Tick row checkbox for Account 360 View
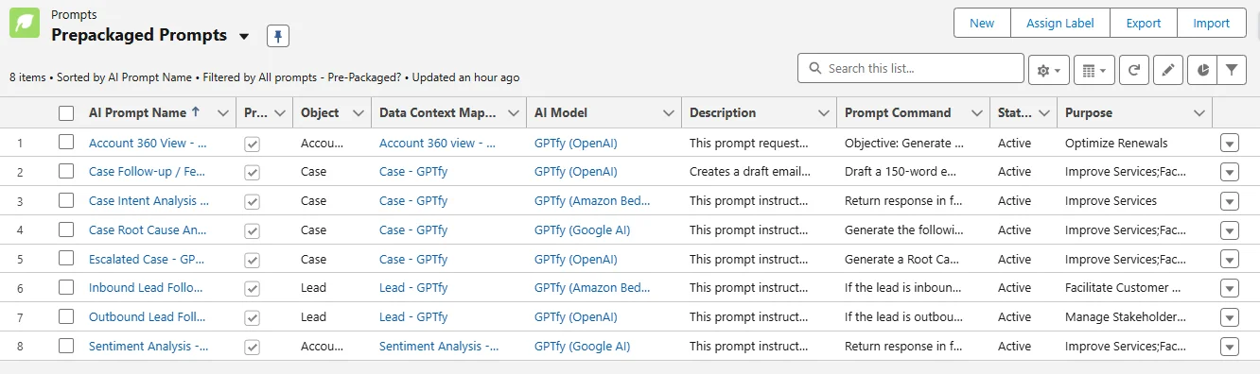 (66, 144)
